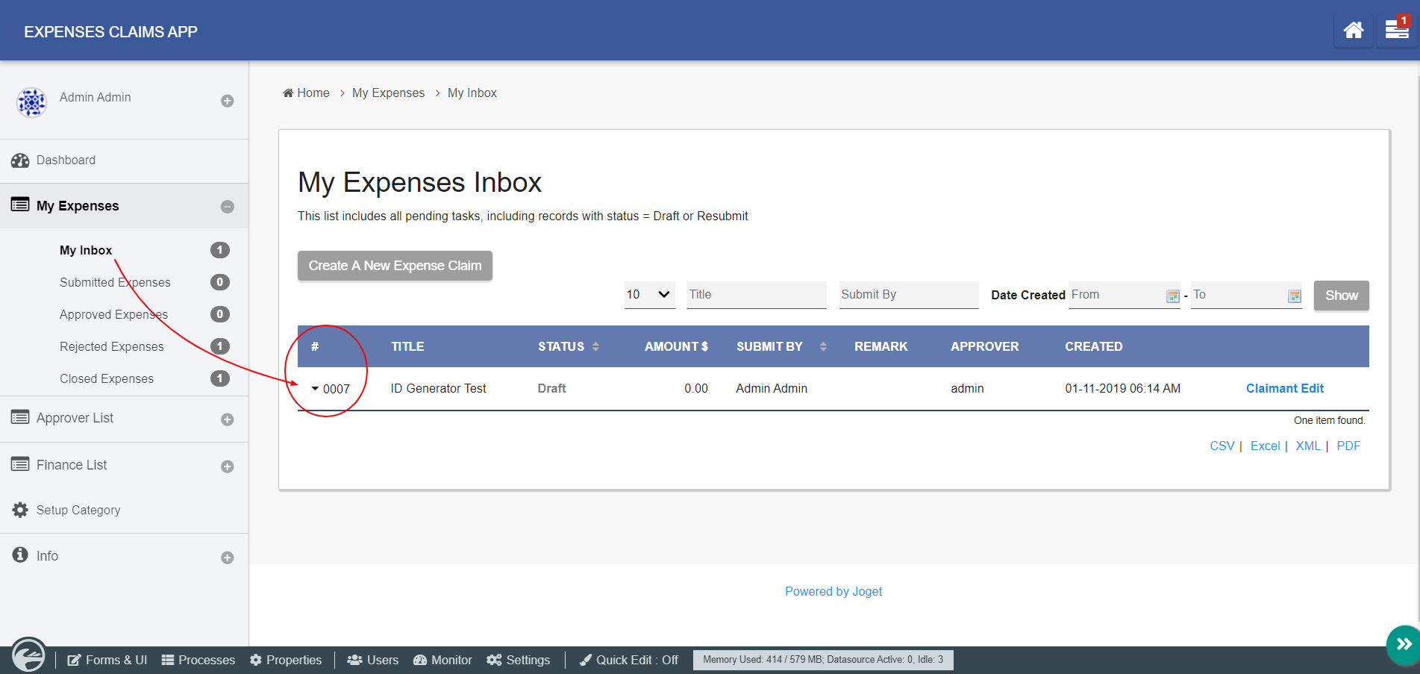
Task: Export the list as Excel
Action: tap(1266, 446)
